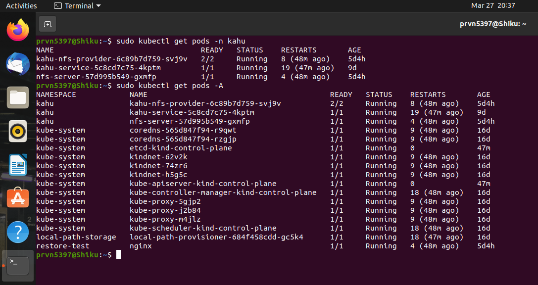538x285 pixels.
Task: Open the Files application from the dock
Action: [17, 97]
